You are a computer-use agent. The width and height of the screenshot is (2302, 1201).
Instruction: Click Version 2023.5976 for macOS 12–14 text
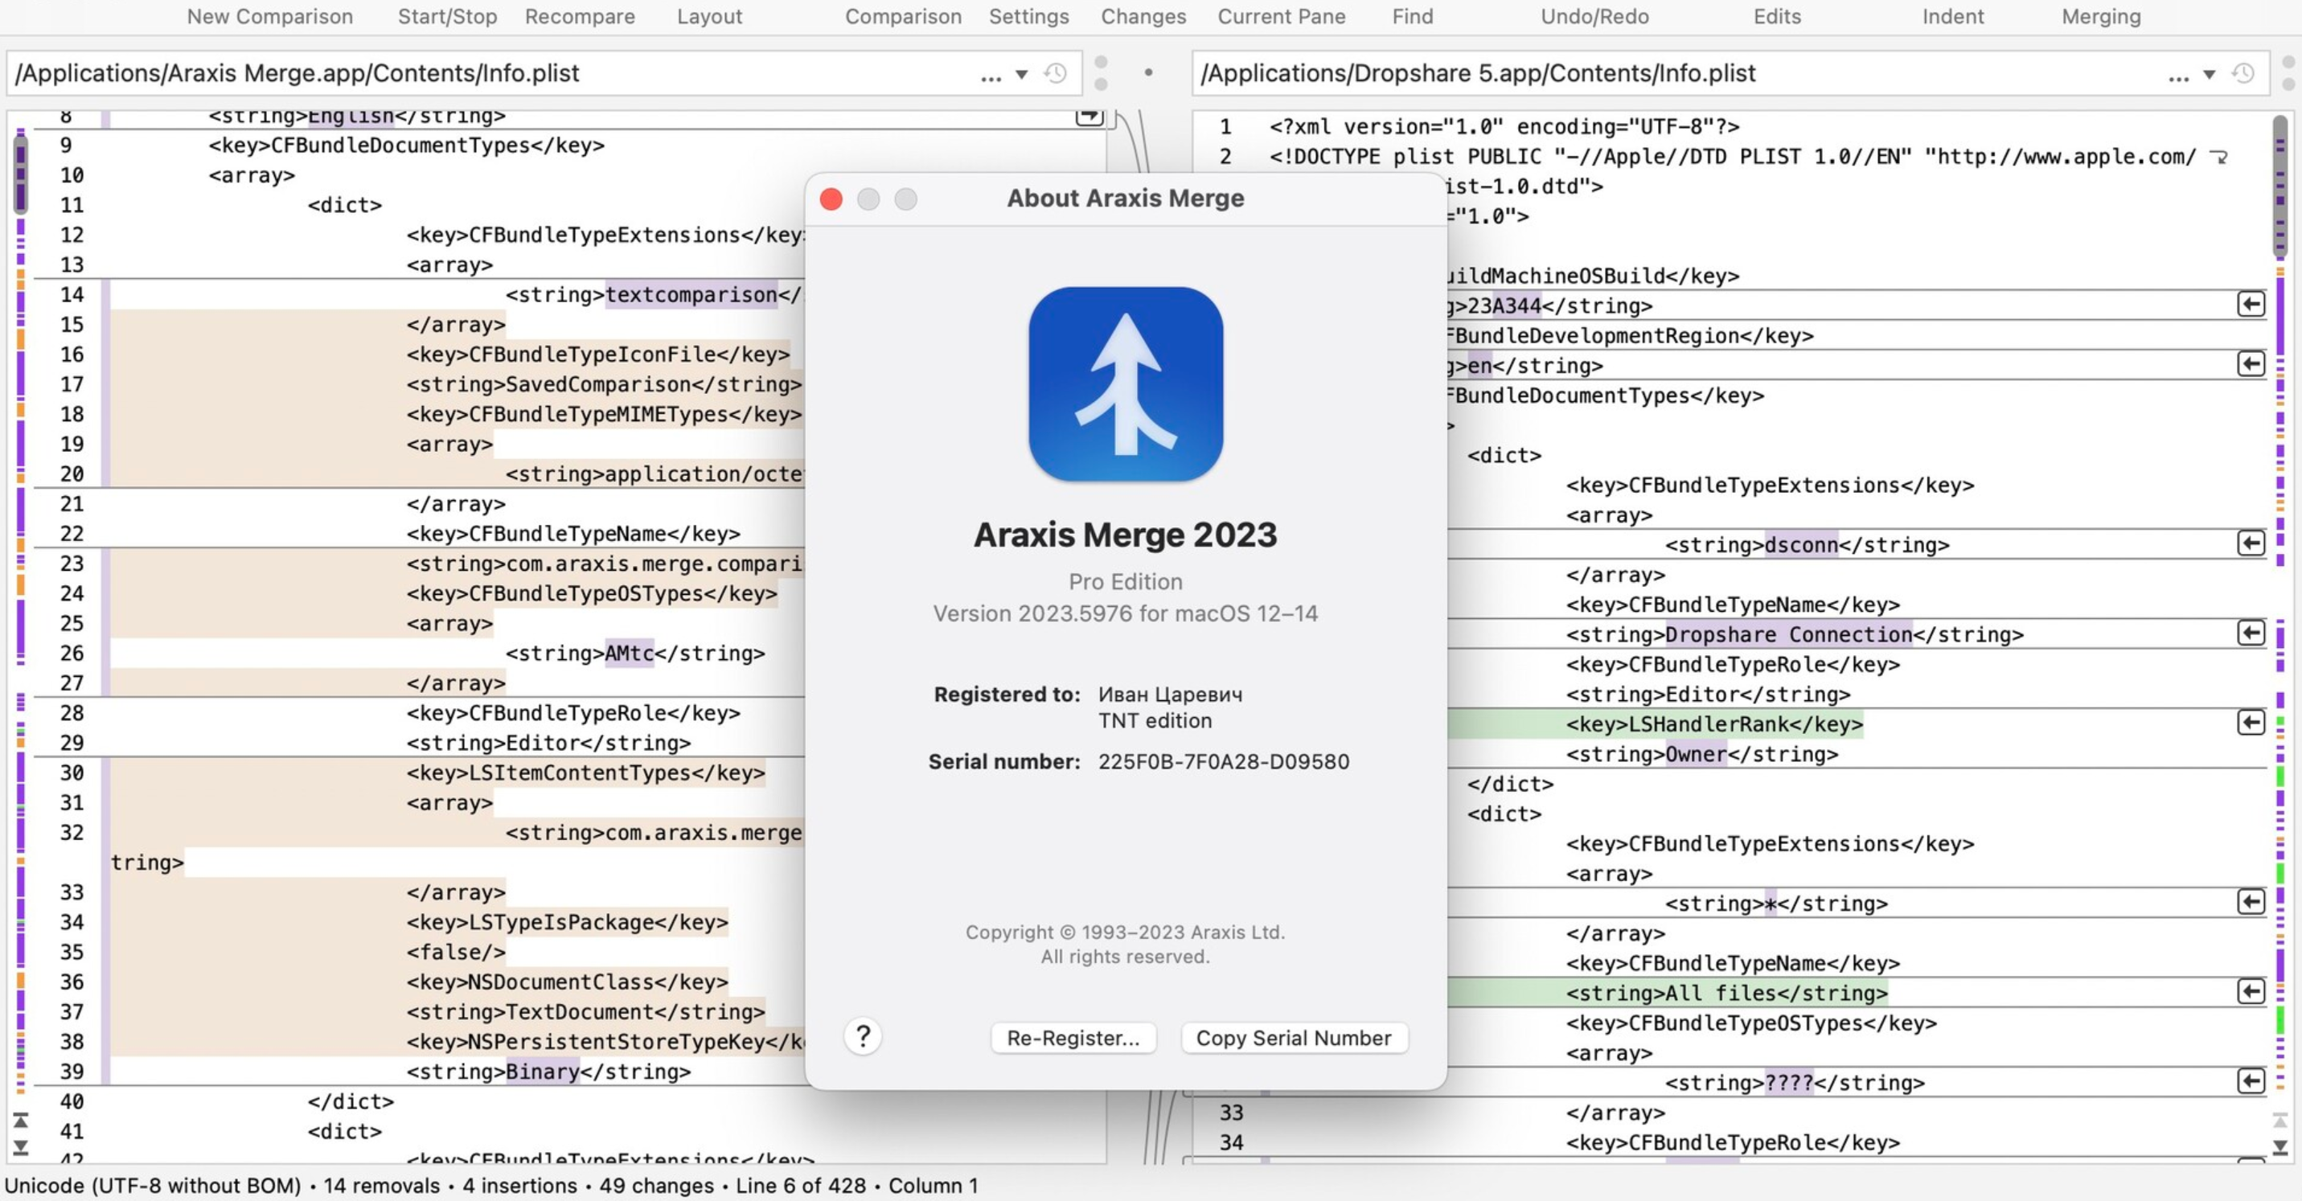click(x=1125, y=613)
